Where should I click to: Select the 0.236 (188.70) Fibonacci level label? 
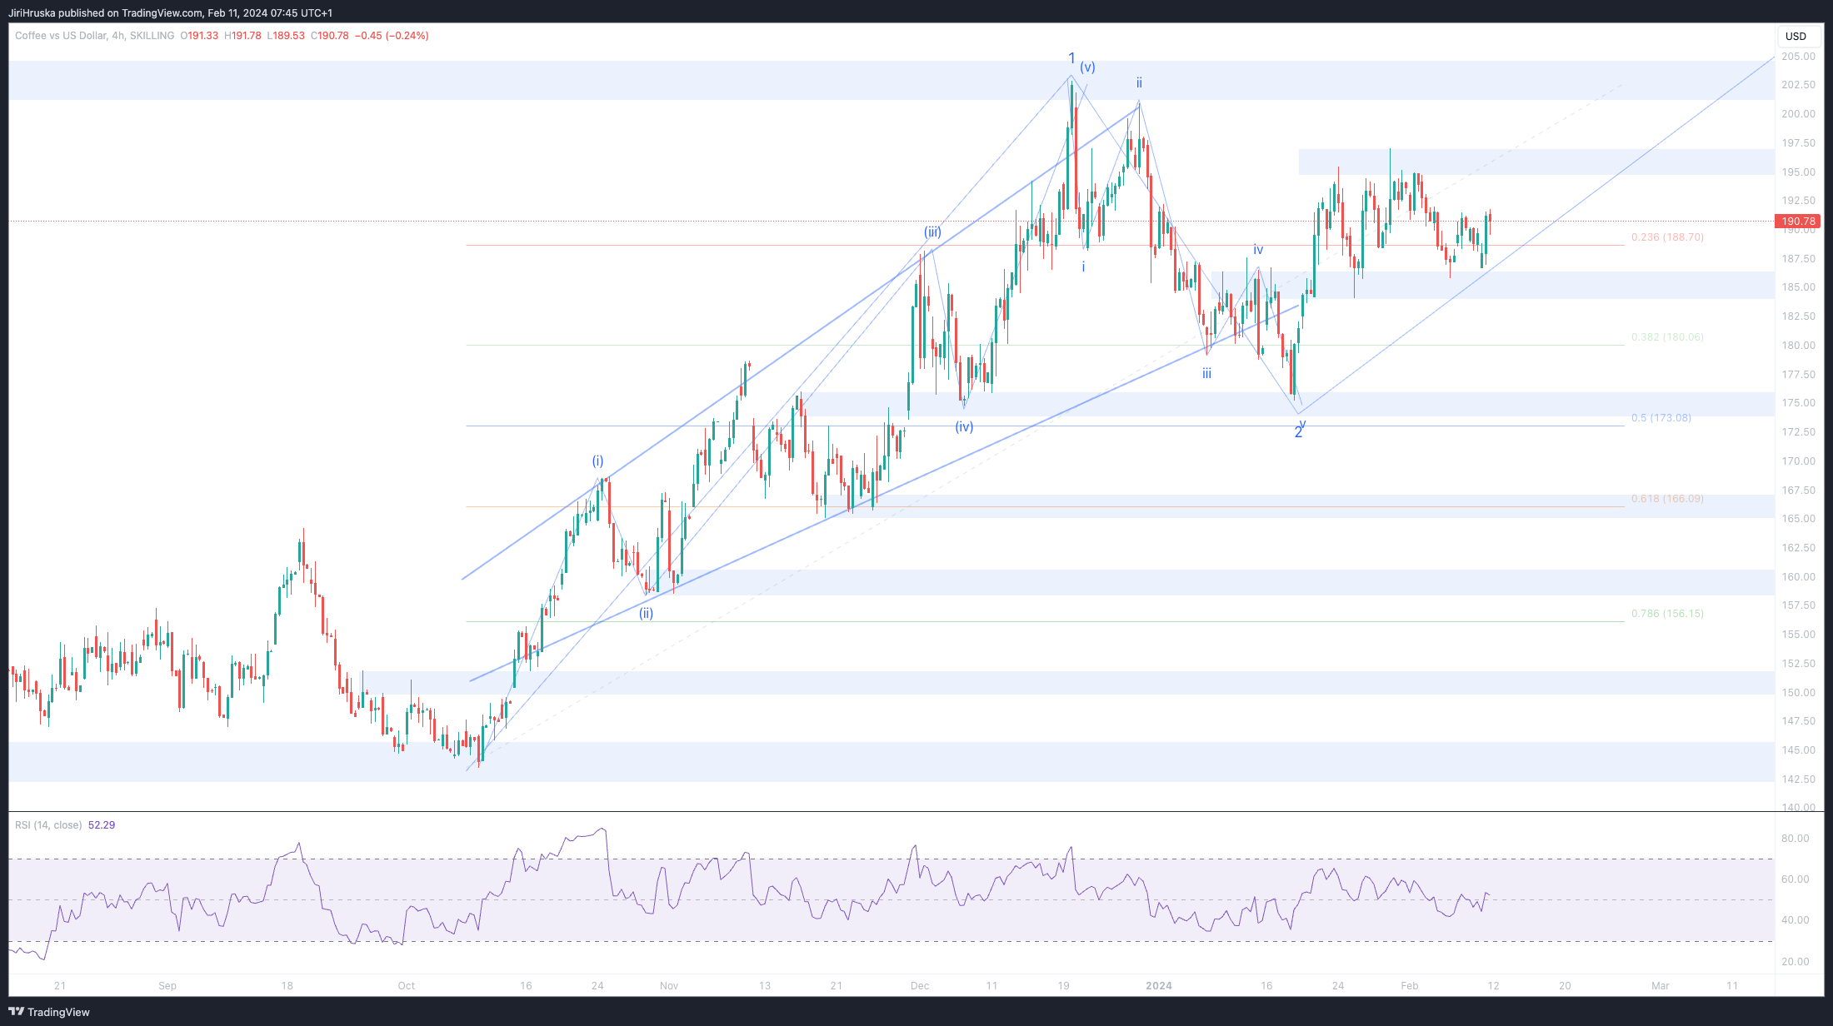(x=1666, y=237)
